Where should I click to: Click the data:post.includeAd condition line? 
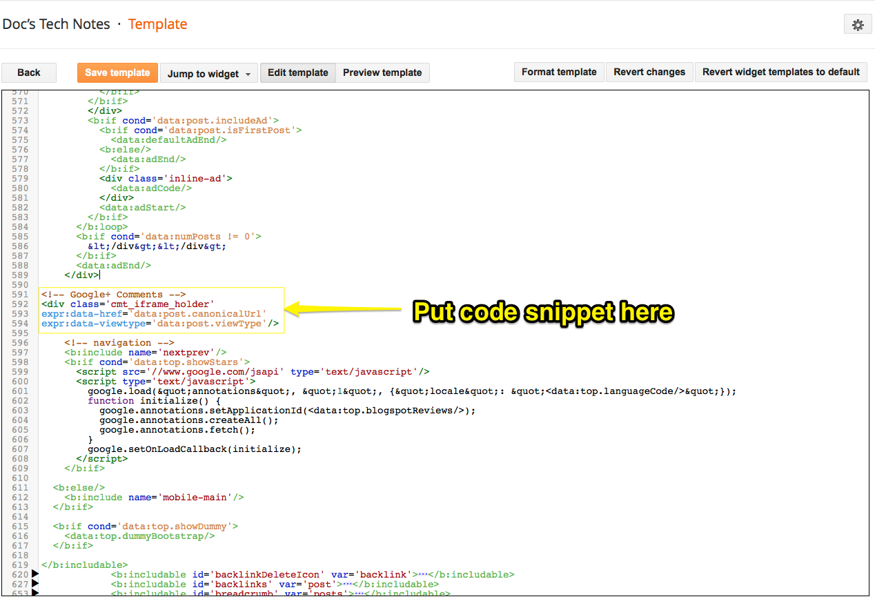pos(183,120)
